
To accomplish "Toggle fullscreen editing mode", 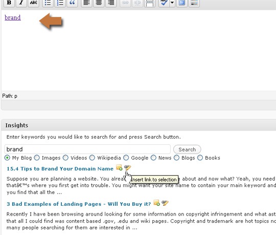I will click(x=182, y=3).
